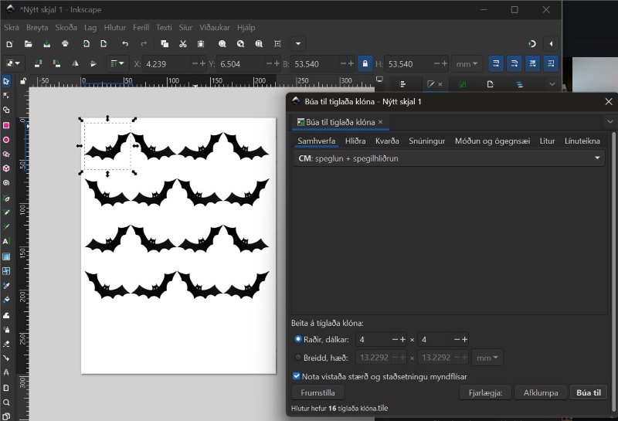
Task: Select the 'Breidd, hæð' radio button
Action: coord(298,358)
